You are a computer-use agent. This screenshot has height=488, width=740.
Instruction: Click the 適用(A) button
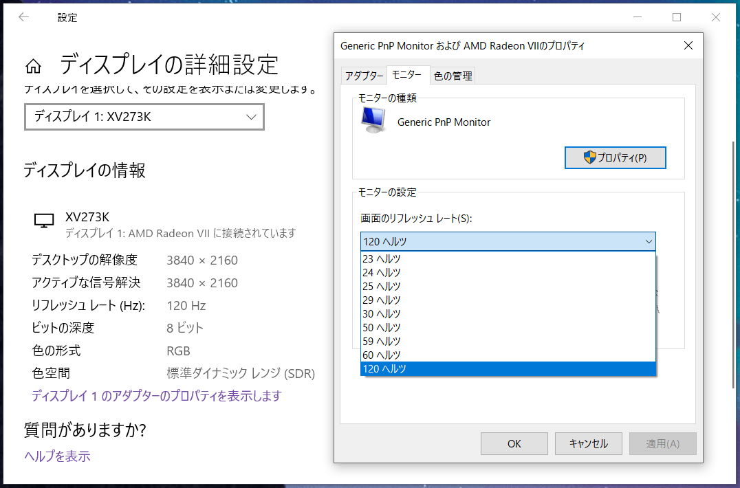(x=662, y=444)
